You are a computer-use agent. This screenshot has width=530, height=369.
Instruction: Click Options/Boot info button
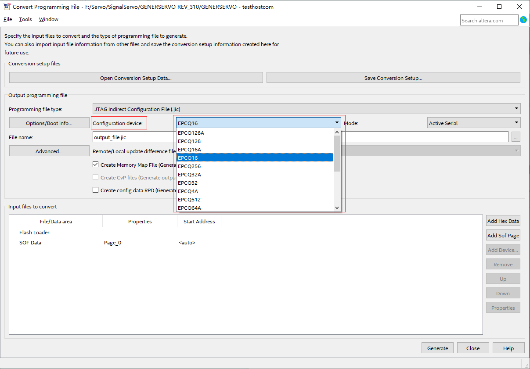[49, 123]
